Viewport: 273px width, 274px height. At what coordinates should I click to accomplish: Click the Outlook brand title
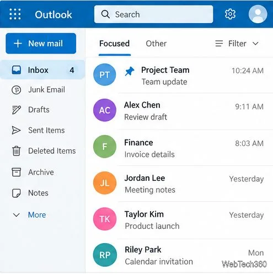pyautogui.click(x=53, y=14)
